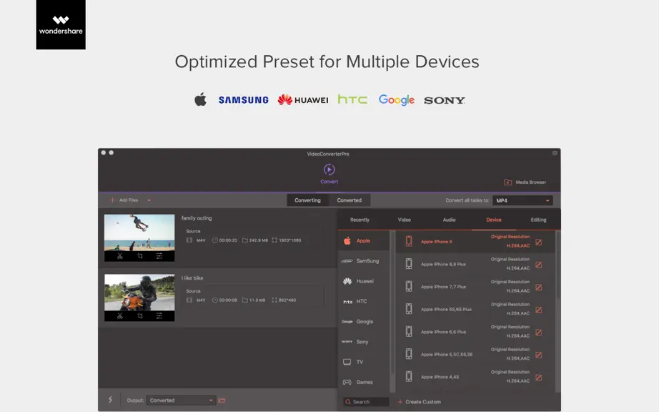Crop the I like bike video
This screenshot has height=412, width=659.
pos(140,316)
